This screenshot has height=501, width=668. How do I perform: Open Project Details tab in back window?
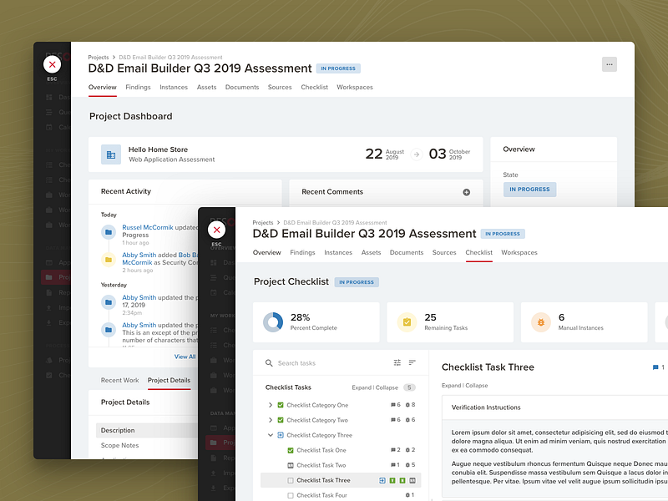point(170,380)
